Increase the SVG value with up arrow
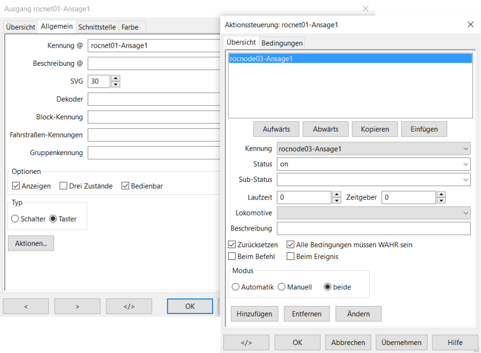The height and width of the screenshot is (353, 481). tap(115, 78)
